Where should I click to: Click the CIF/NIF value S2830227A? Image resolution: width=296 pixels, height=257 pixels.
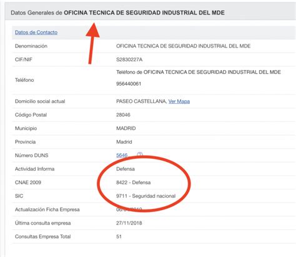(129, 59)
